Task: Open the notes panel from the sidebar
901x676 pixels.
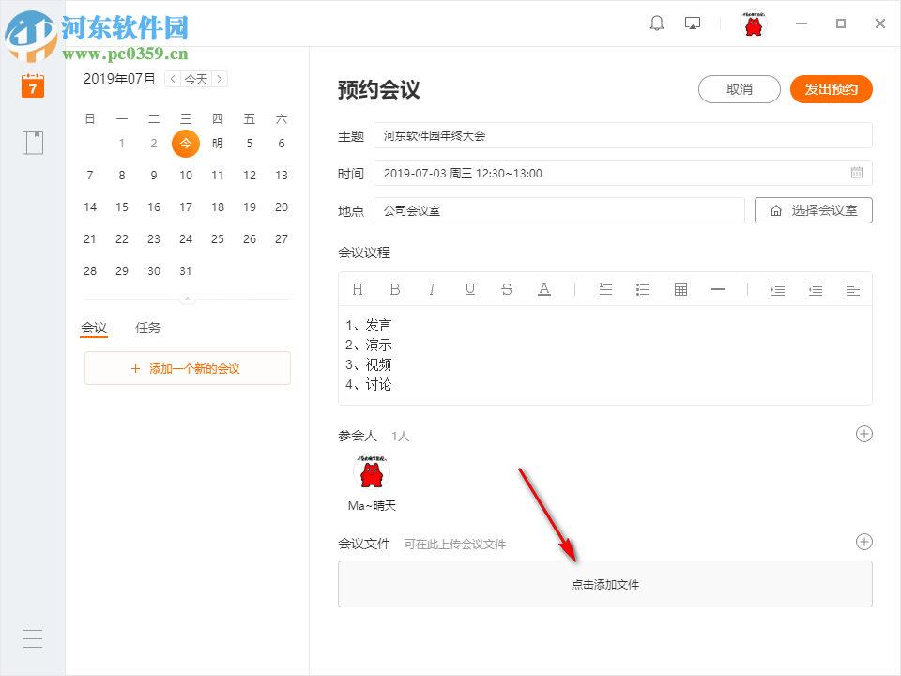Action: click(x=32, y=143)
